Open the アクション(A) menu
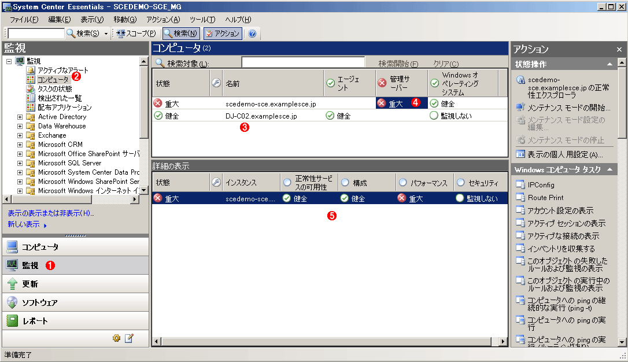Screen dimensions: 628x362 163,20
